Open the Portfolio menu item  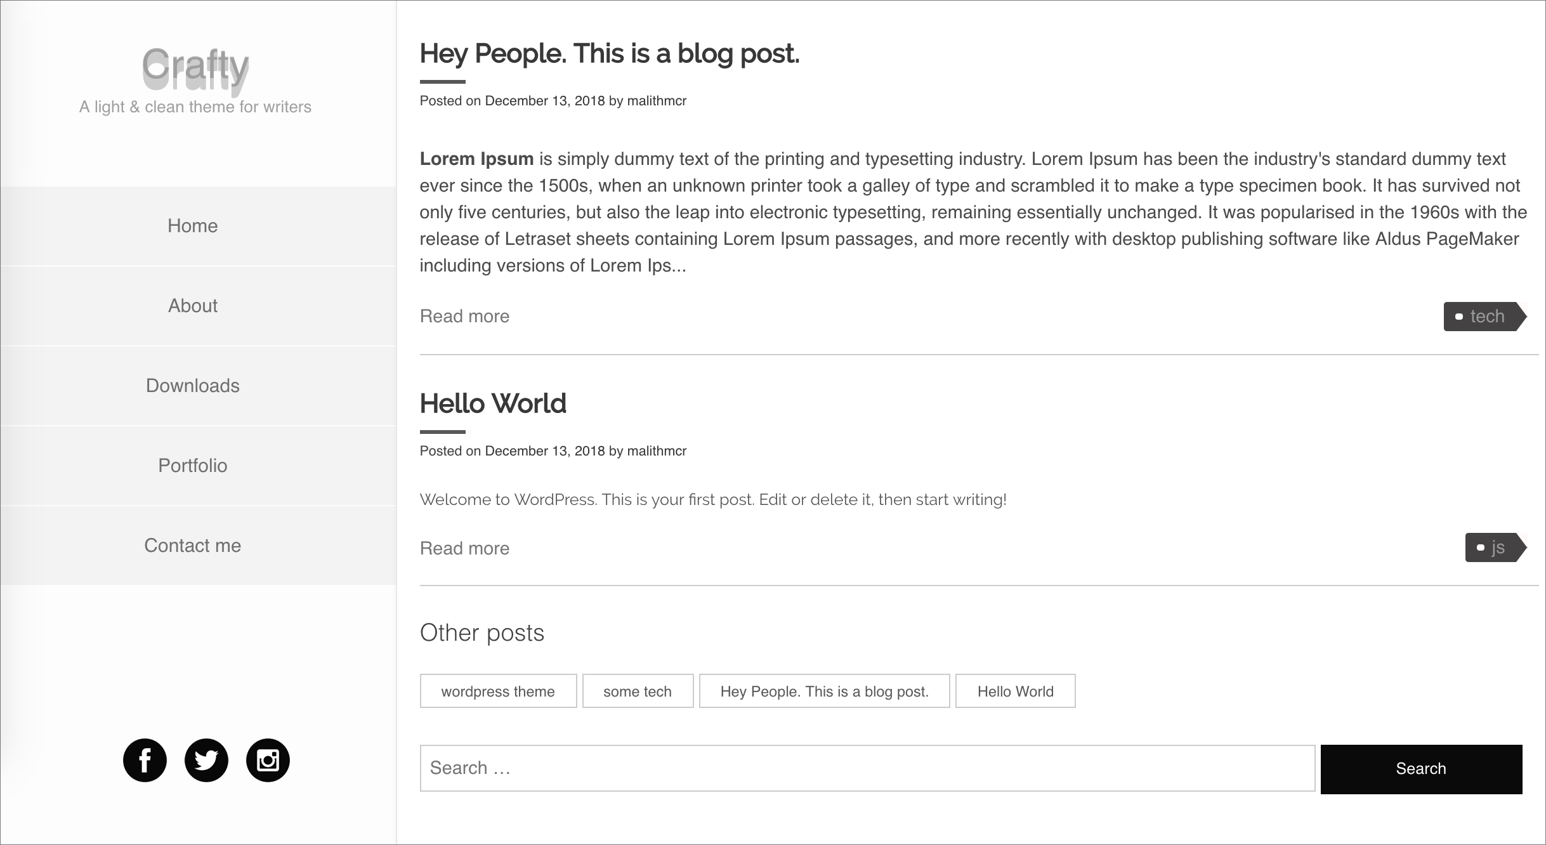point(193,466)
